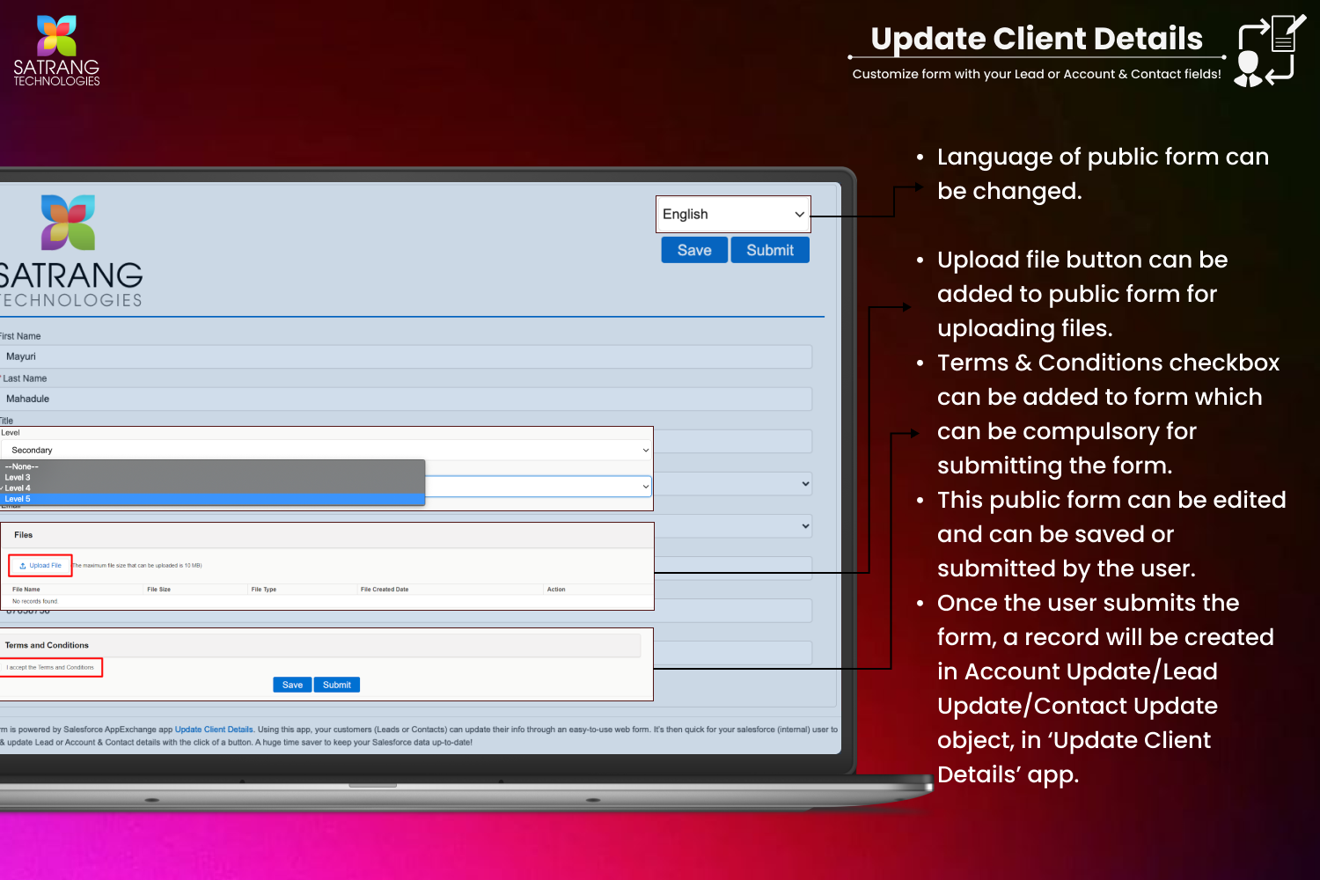Click the maximum file size 10 MB note
This screenshot has height=880, width=1320.
click(x=137, y=566)
